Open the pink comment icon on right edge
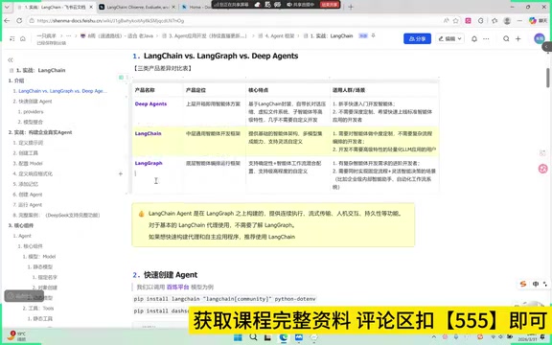 [x=542, y=169]
